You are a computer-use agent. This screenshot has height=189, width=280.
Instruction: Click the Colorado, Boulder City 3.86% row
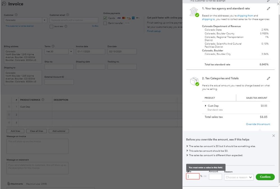pyautogui.click(x=237, y=54)
